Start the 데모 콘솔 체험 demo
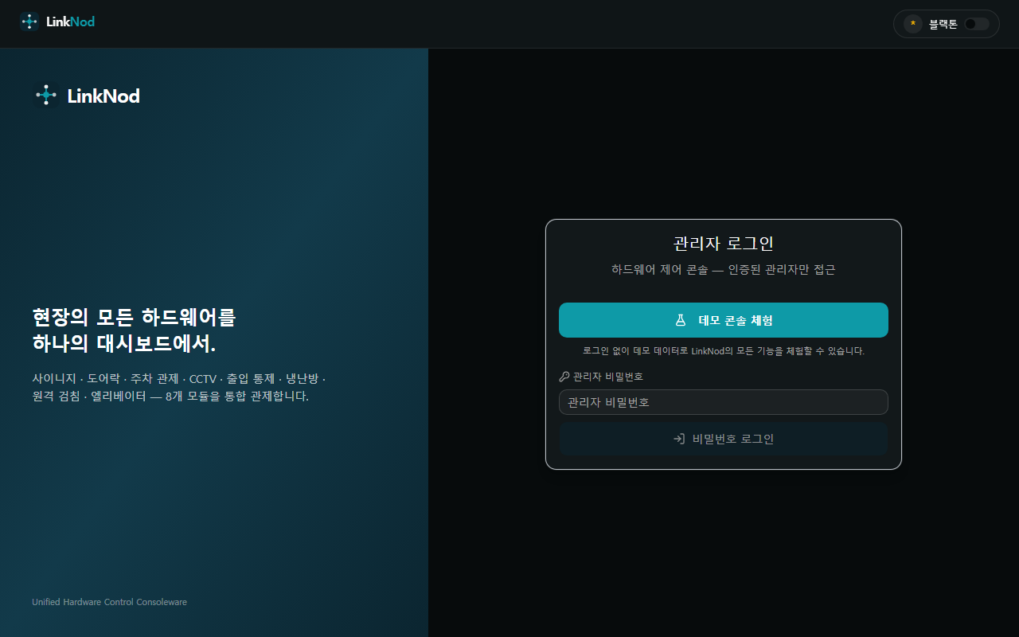 [724, 320]
